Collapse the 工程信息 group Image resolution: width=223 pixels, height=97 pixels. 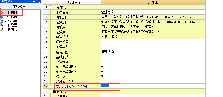coord(51,7)
